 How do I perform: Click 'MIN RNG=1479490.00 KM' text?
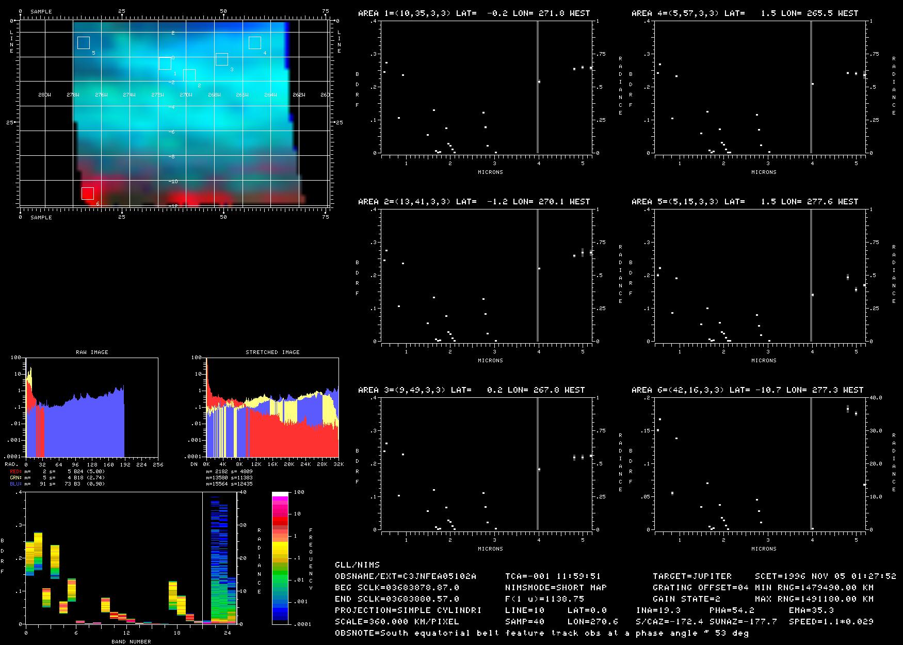click(814, 588)
